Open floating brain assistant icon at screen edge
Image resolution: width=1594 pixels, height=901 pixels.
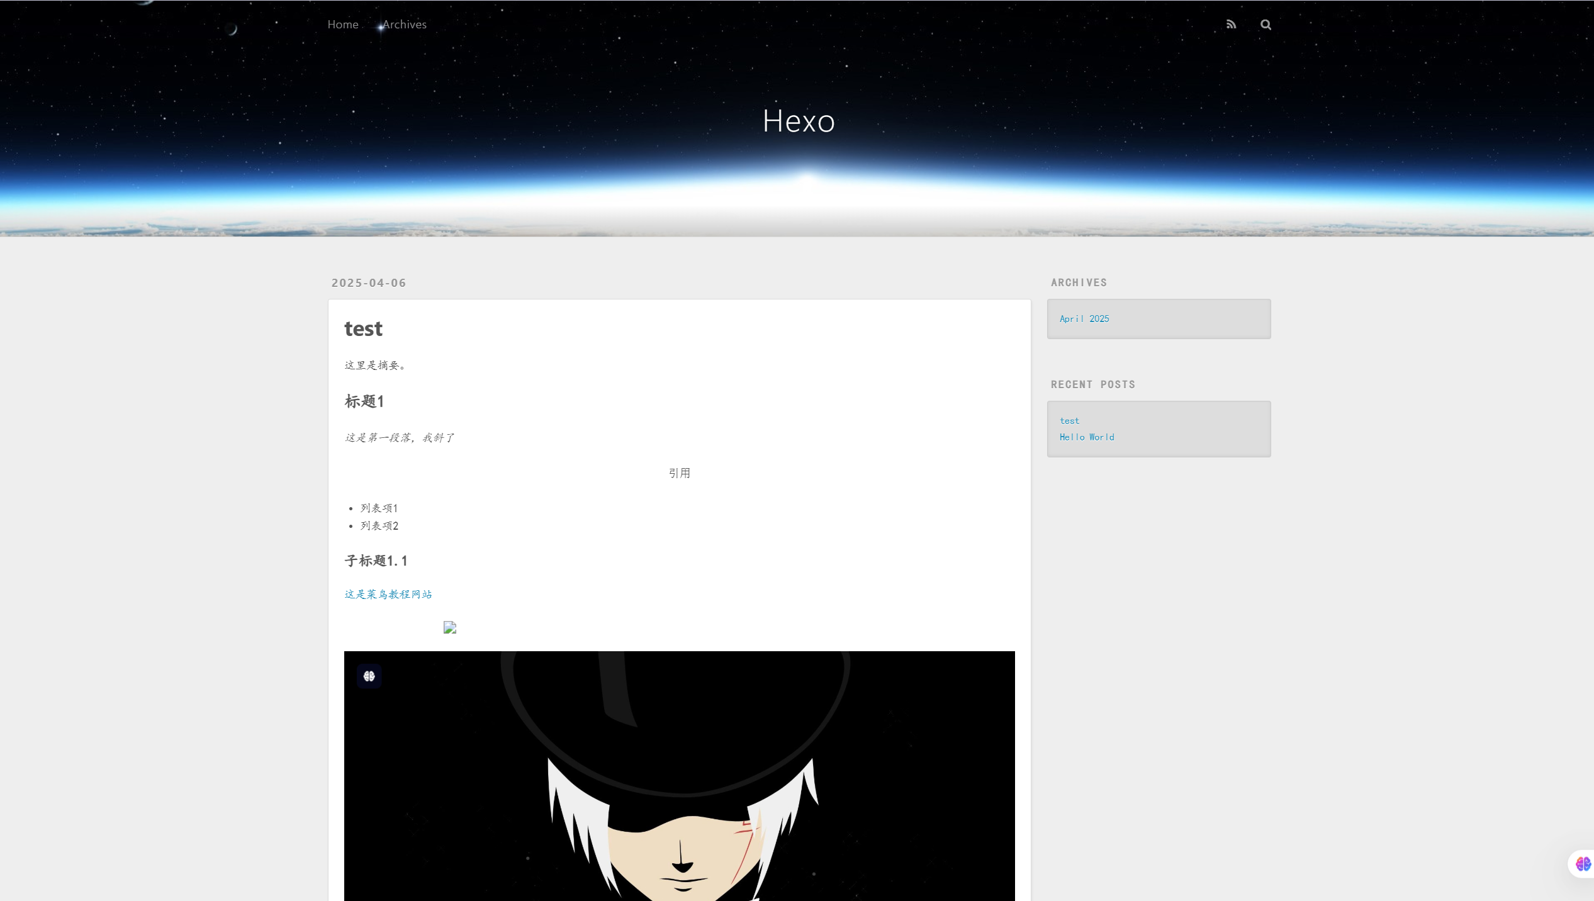1583,864
